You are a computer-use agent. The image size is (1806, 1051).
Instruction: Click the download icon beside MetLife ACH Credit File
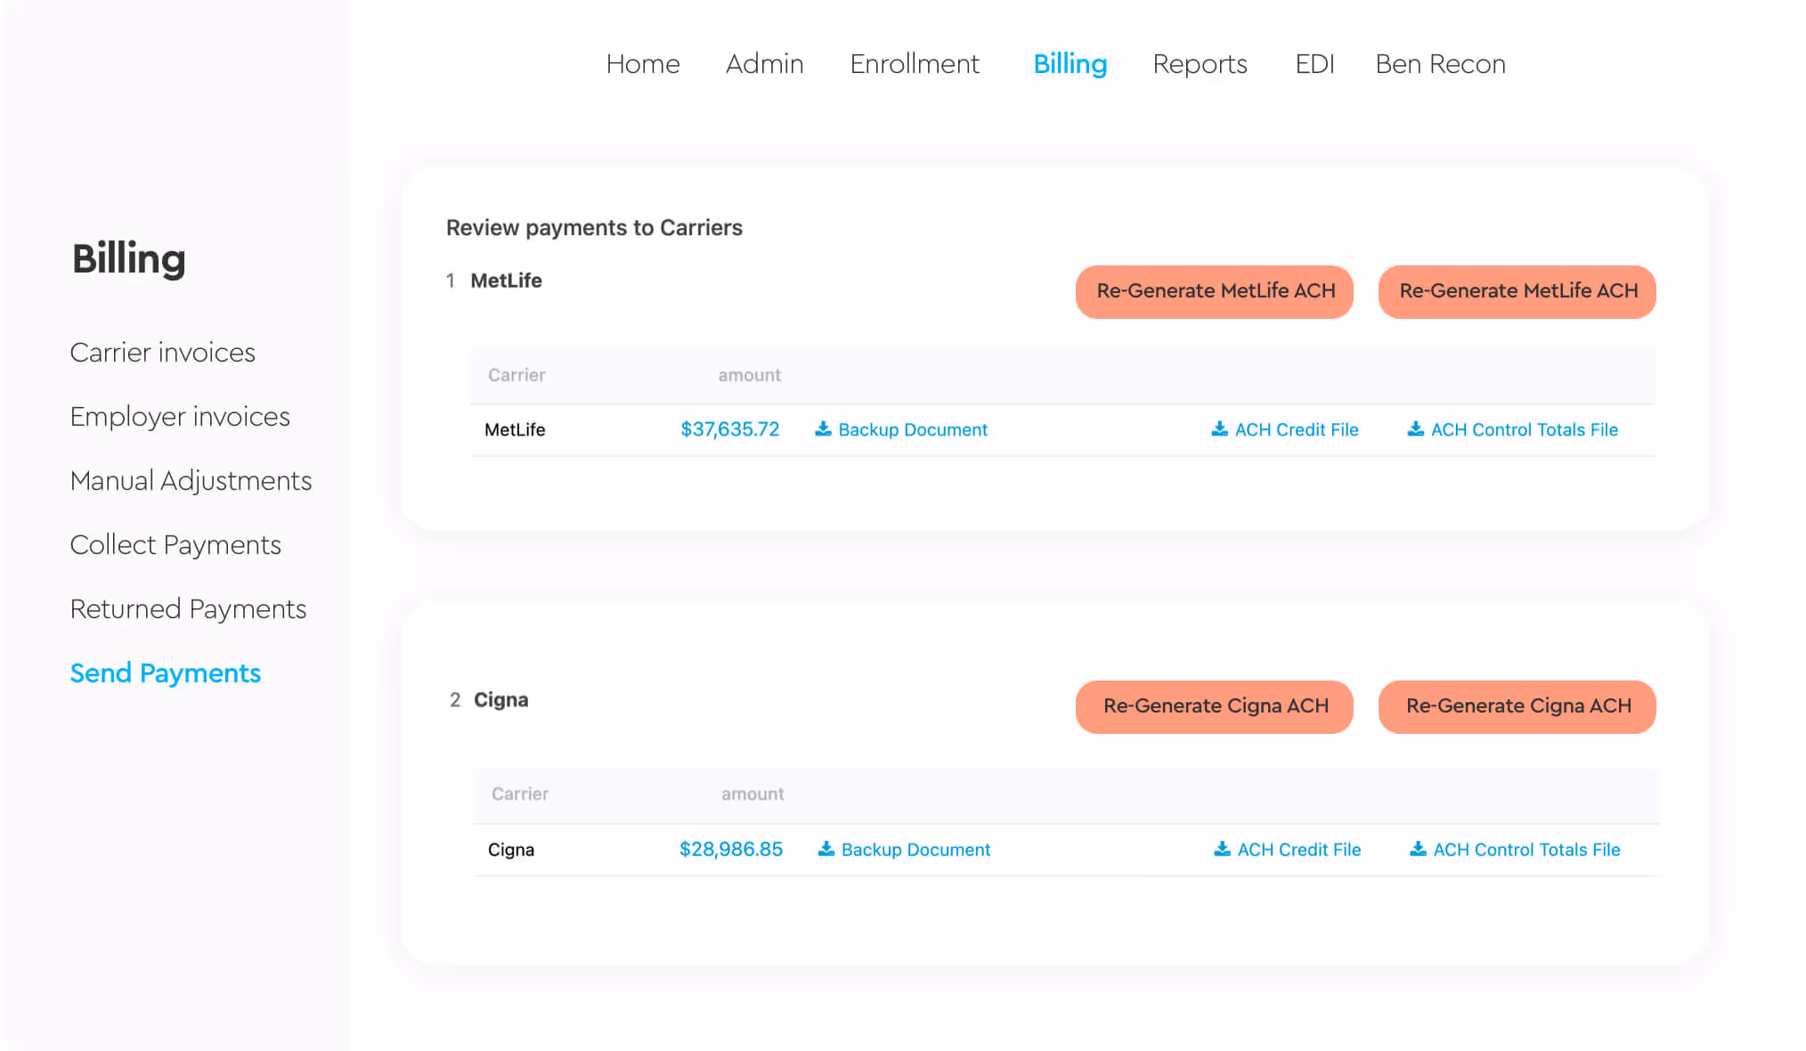pos(1220,429)
